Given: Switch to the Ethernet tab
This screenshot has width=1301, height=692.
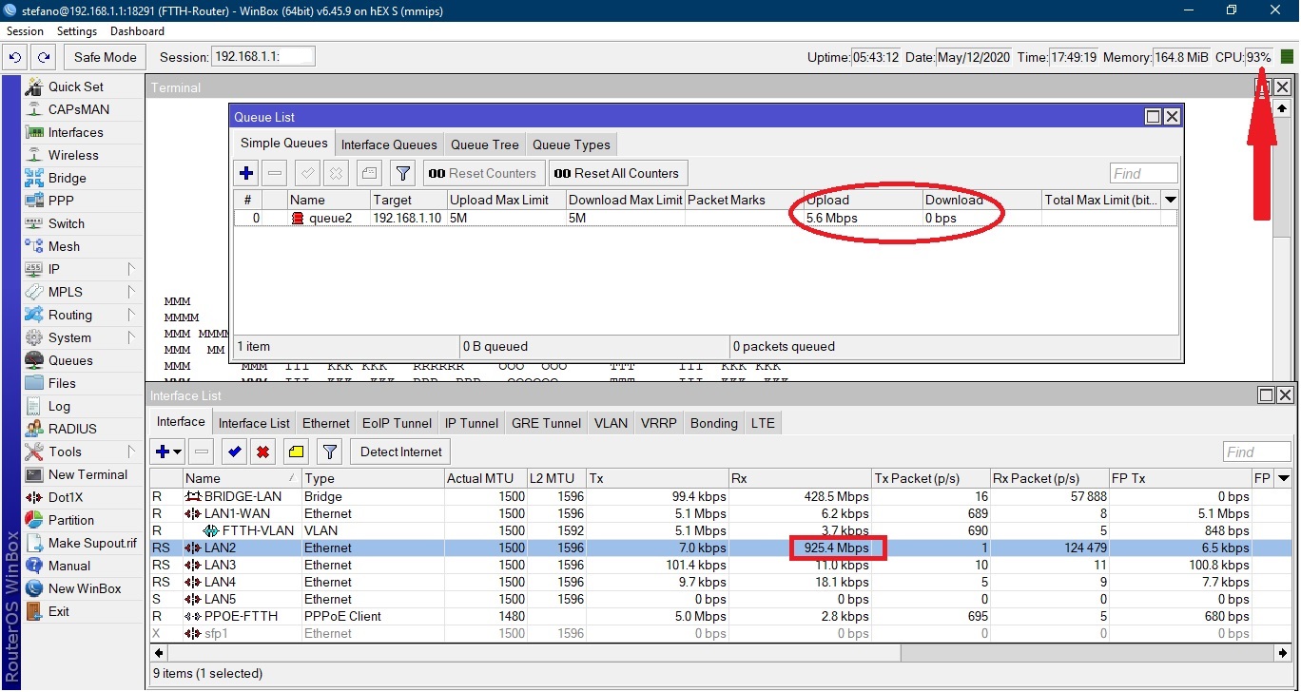Looking at the screenshot, I should tap(326, 423).
